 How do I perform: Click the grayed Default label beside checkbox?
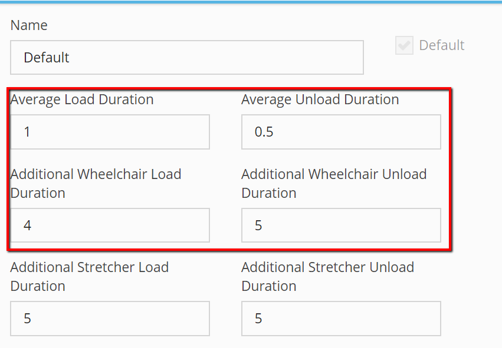(441, 45)
